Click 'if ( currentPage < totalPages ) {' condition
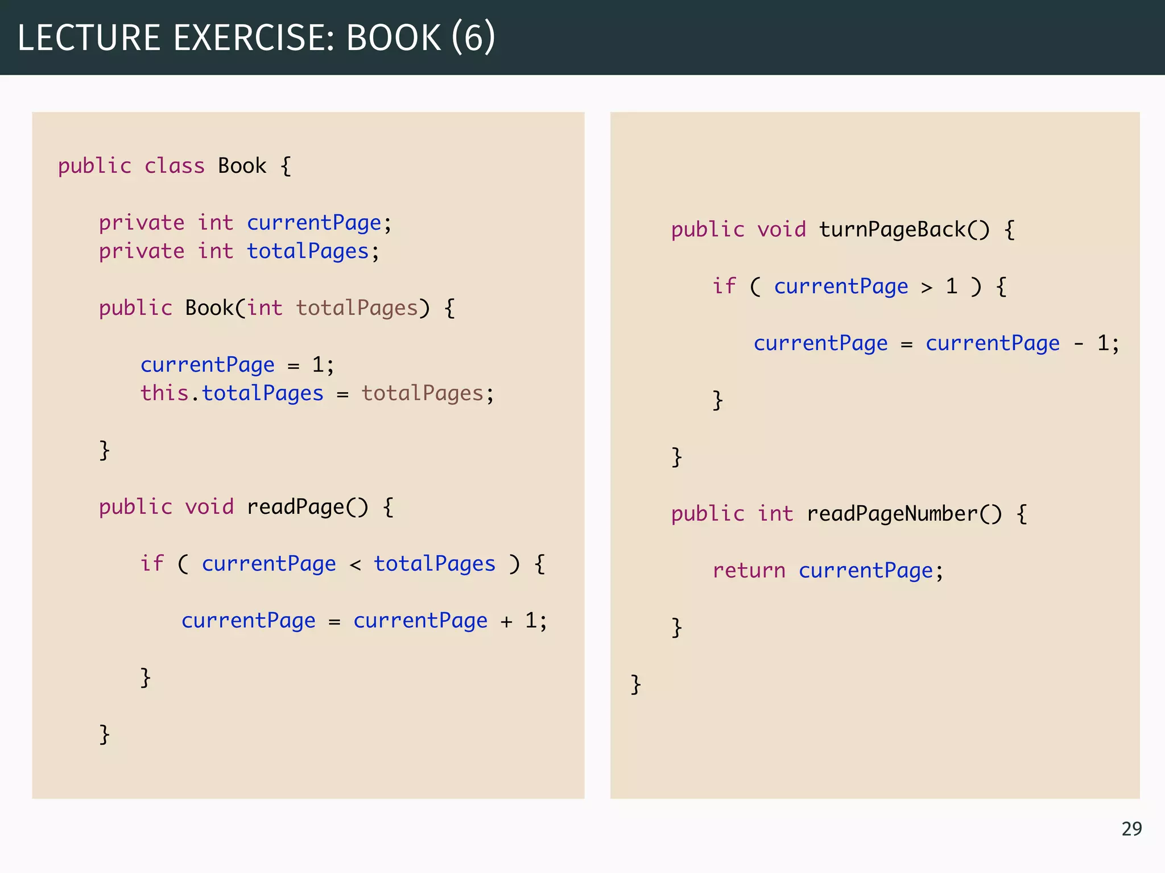 [343, 564]
